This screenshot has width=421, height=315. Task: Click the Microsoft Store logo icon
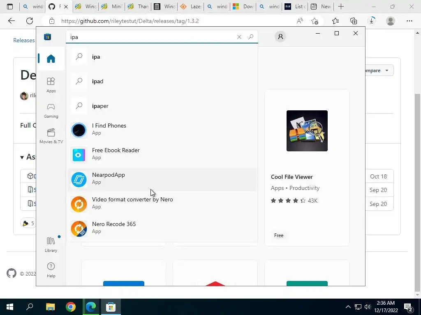48,37
